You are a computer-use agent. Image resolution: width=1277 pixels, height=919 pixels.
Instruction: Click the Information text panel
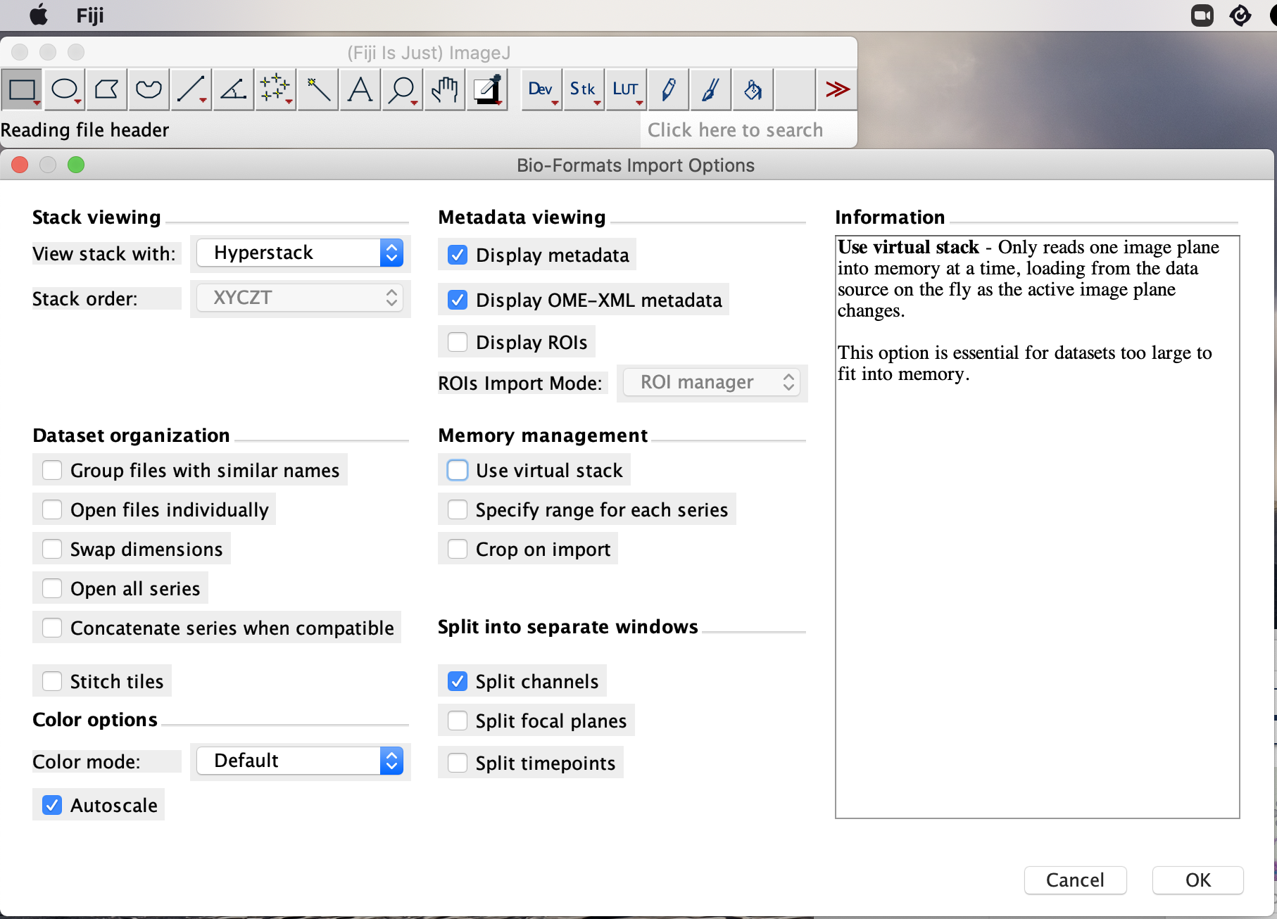(1038, 527)
